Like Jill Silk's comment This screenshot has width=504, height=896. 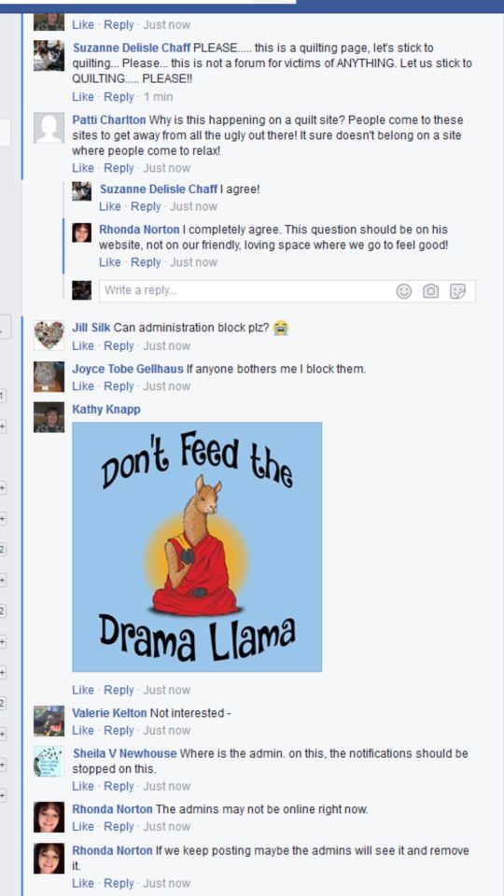(x=83, y=345)
